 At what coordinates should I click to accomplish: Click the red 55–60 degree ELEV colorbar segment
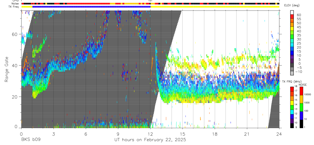tap(292, 17)
